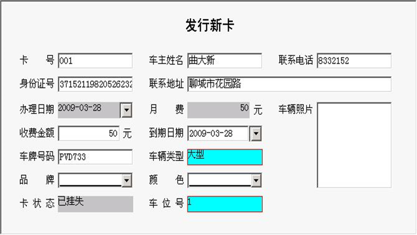Screen dimensions: 417x235
Task: Click the 车牌号码 field showing PVD733
Action: coord(94,156)
